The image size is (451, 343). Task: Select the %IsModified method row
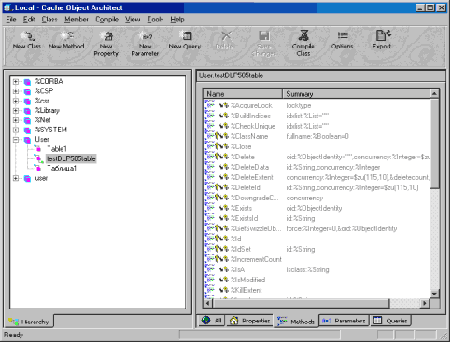click(x=317, y=280)
